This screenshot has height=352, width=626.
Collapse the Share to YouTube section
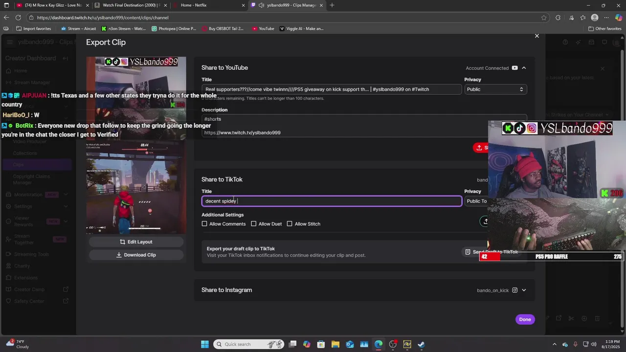click(x=524, y=68)
